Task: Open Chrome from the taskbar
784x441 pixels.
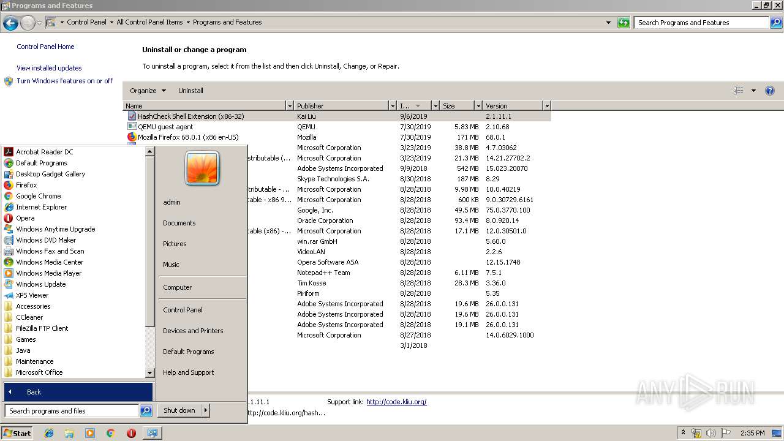Action: (110, 433)
